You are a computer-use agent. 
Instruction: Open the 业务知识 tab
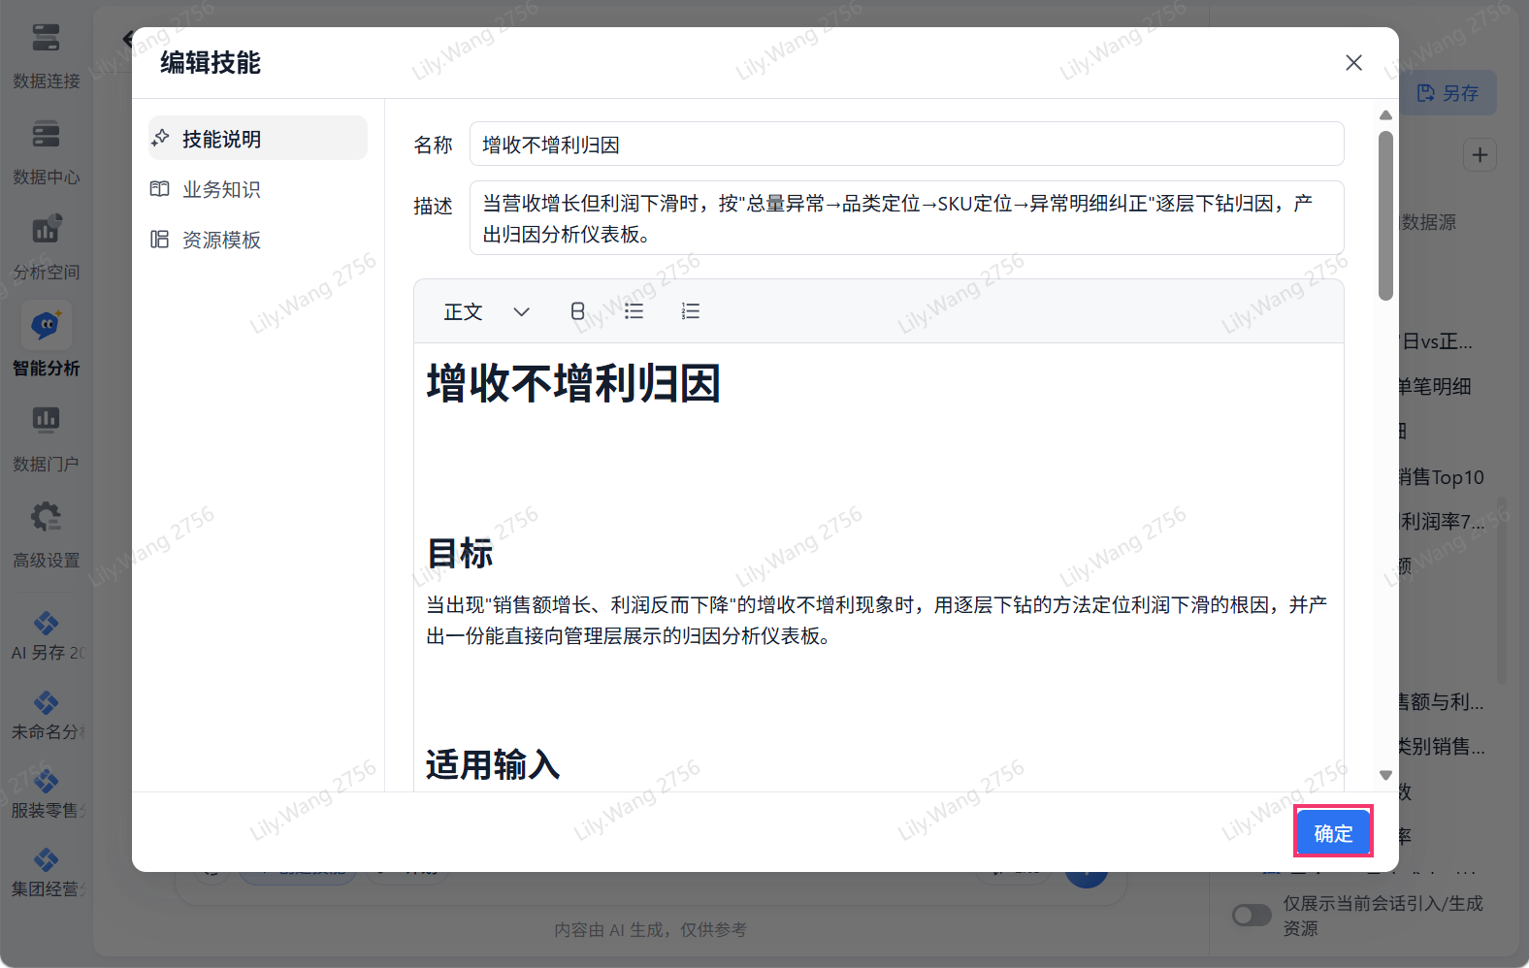point(258,189)
